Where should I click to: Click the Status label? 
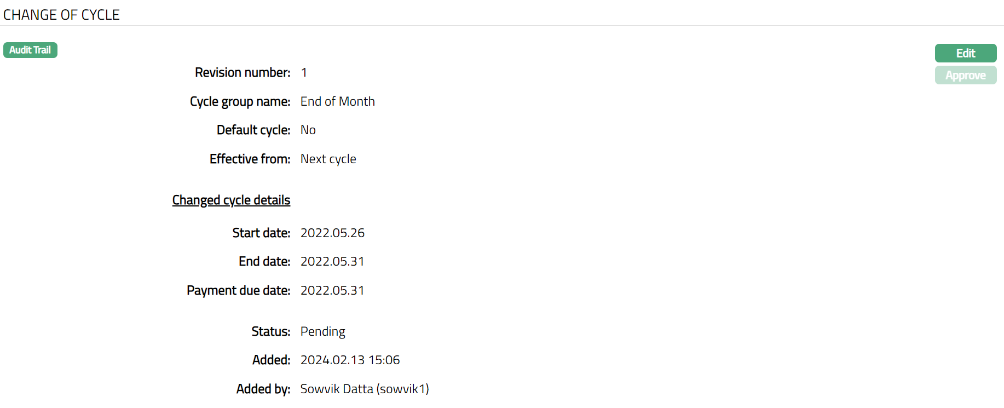pyautogui.click(x=270, y=331)
